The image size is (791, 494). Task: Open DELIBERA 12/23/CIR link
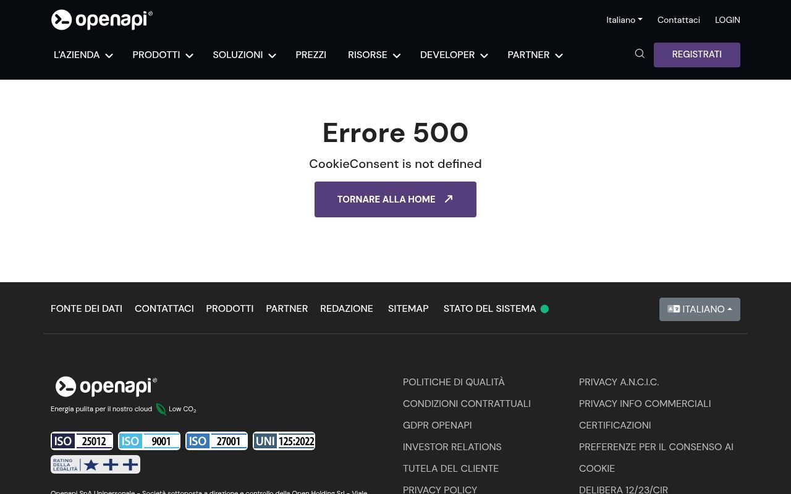624,490
